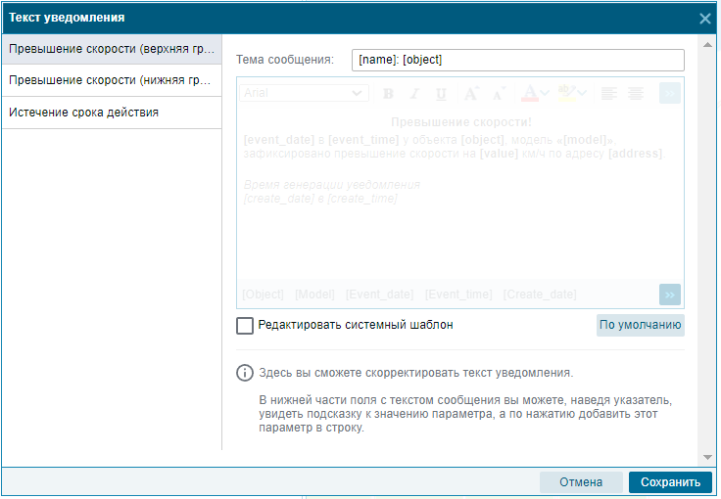Show more parameter tags arrow button

click(x=669, y=295)
